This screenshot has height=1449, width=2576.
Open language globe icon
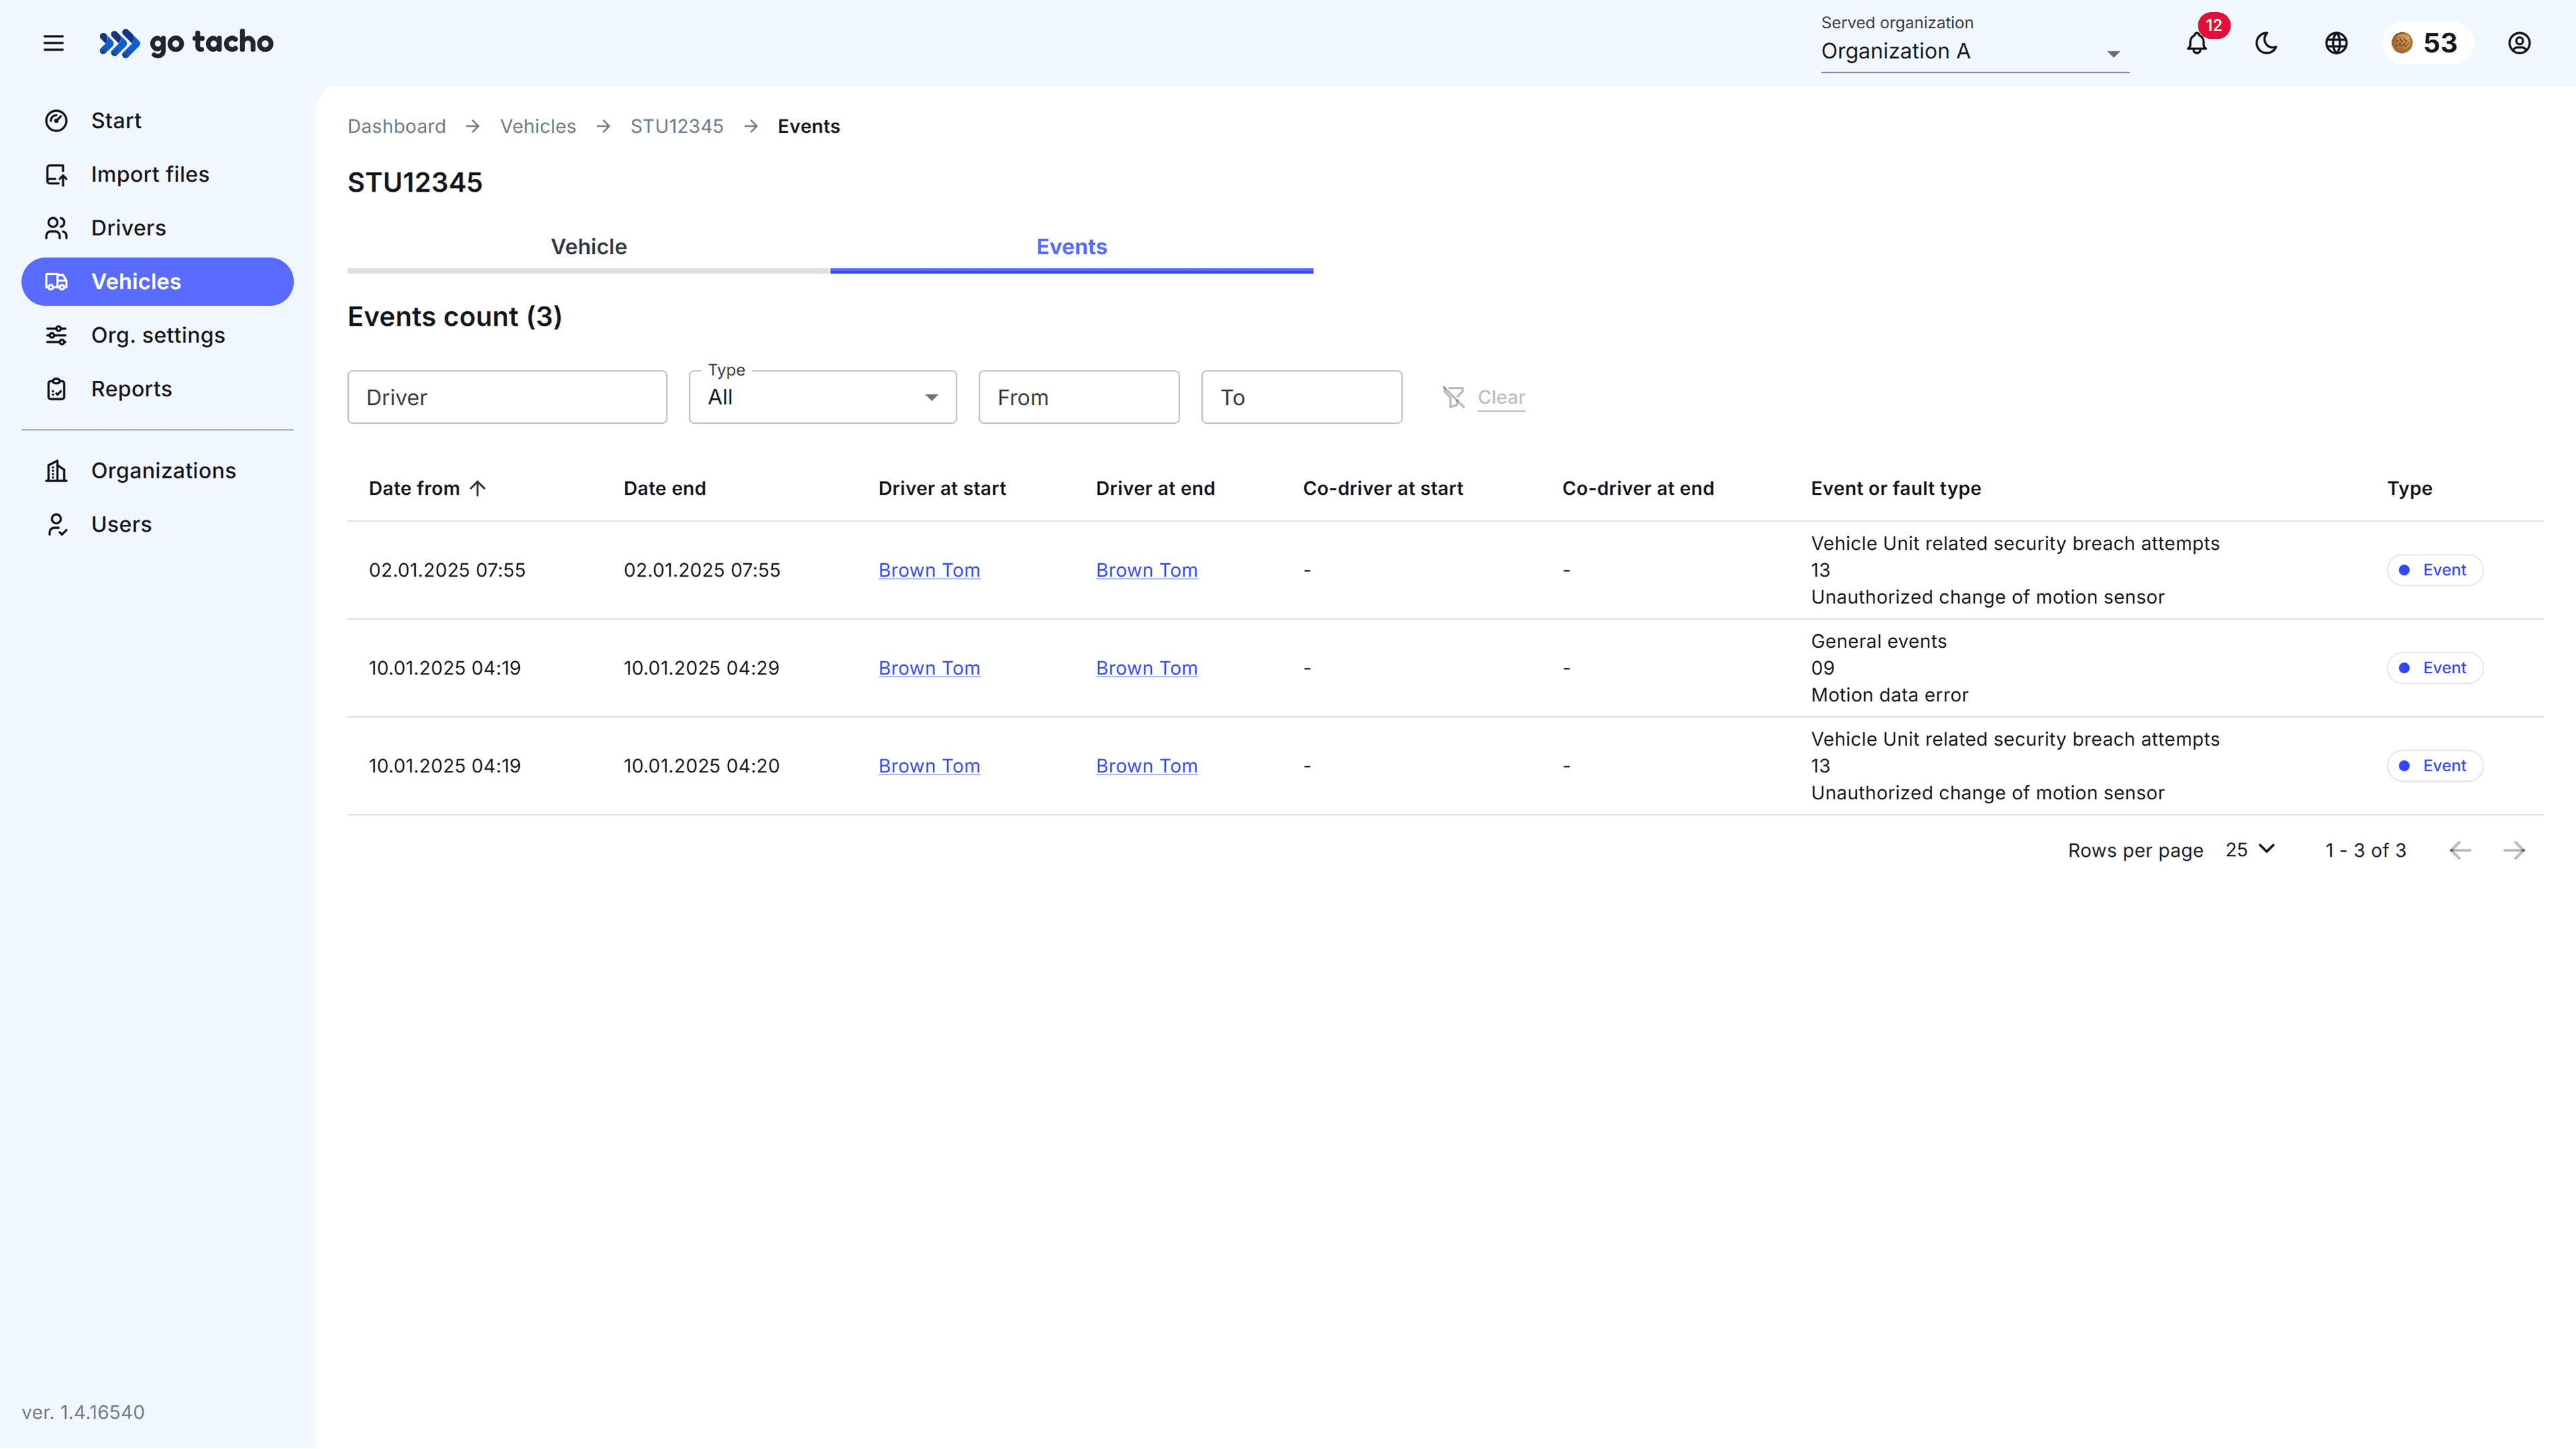pyautogui.click(x=2336, y=43)
